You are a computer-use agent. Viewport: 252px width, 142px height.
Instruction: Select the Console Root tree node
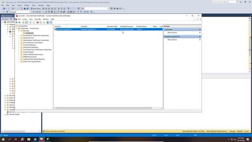point(23,26)
